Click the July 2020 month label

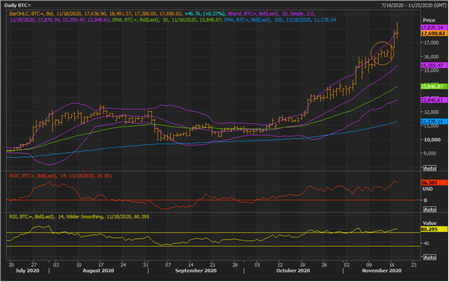click(x=27, y=270)
